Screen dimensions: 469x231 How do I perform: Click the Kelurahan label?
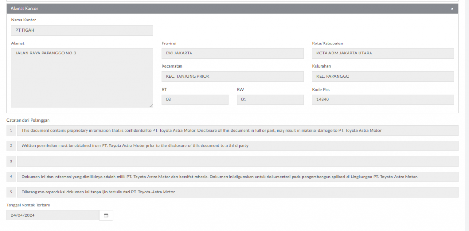(x=322, y=66)
